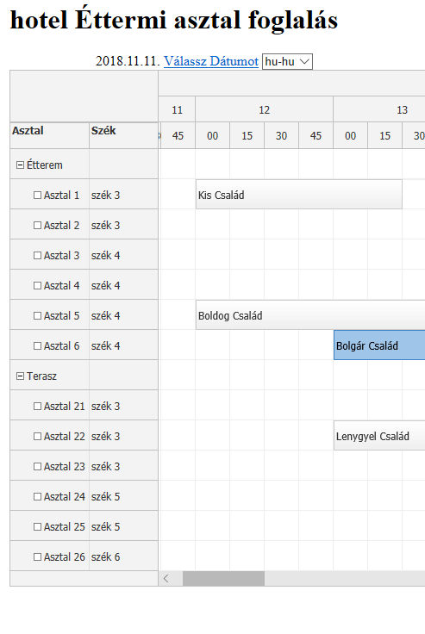The width and height of the screenshot is (425, 634).
Task: Select the highlighted Bolgár Család booking
Action: click(x=379, y=345)
